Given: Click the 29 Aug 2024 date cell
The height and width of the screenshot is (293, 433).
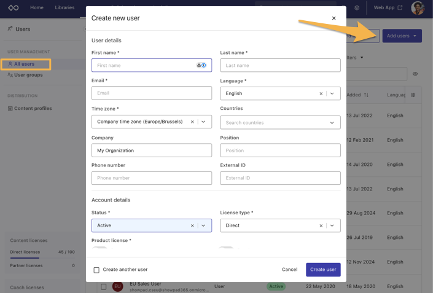Looking at the screenshot, I should 361,213.
